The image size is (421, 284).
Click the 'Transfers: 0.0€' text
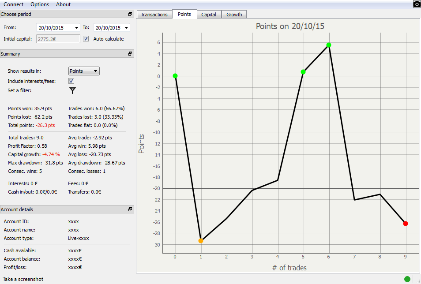[85, 192]
